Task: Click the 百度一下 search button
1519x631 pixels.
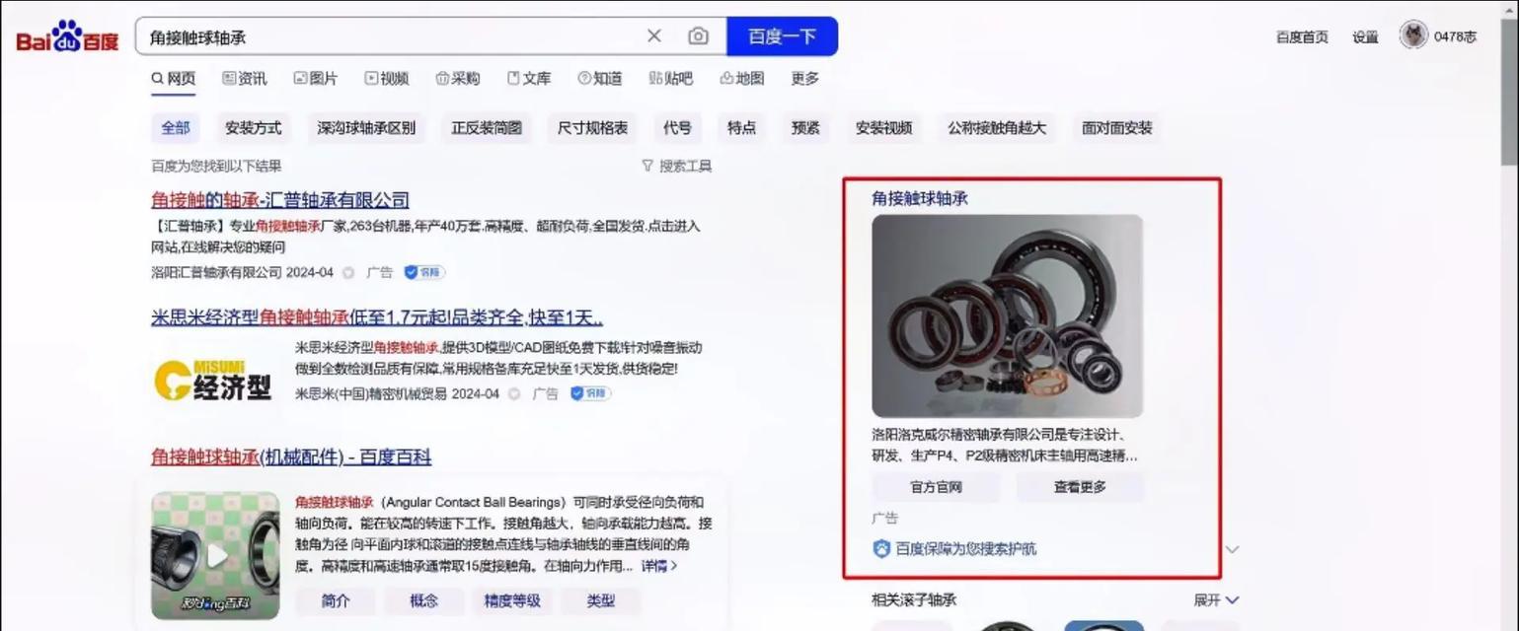Action: pyautogui.click(x=782, y=36)
